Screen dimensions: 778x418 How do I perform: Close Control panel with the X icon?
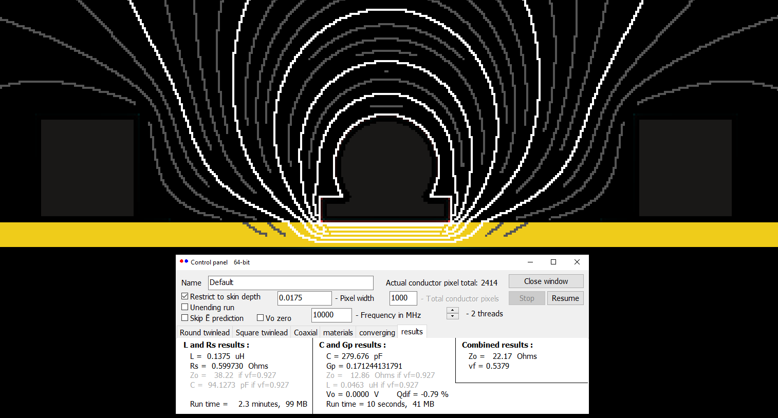click(577, 262)
